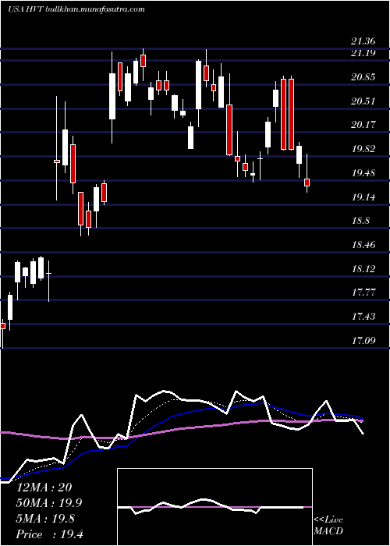Click the topmost red candle near 21.19
390x546 pixels.
(143, 61)
